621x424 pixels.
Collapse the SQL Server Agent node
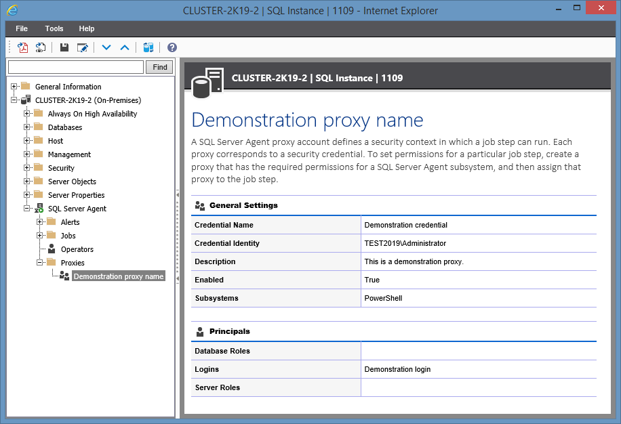pyautogui.click(x=27, y=209)
